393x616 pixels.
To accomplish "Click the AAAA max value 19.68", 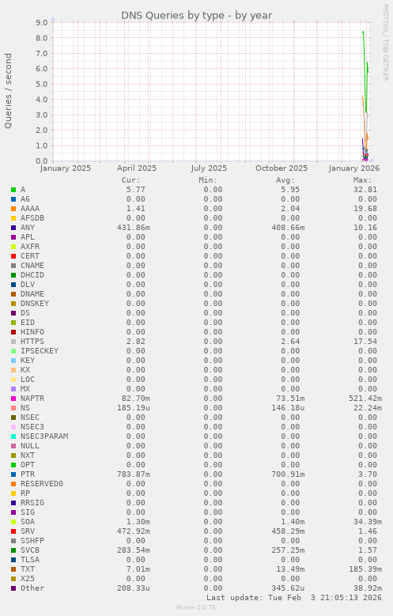I will [x=365, y=209].
